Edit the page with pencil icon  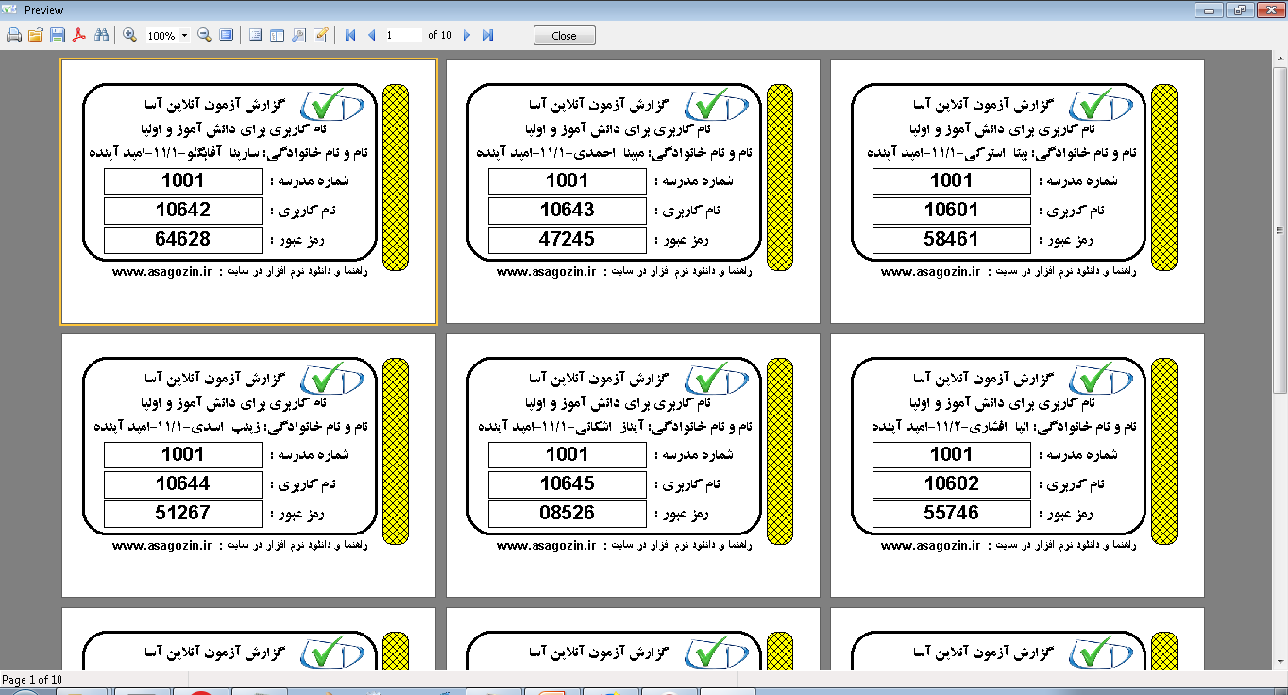[320, 35]
